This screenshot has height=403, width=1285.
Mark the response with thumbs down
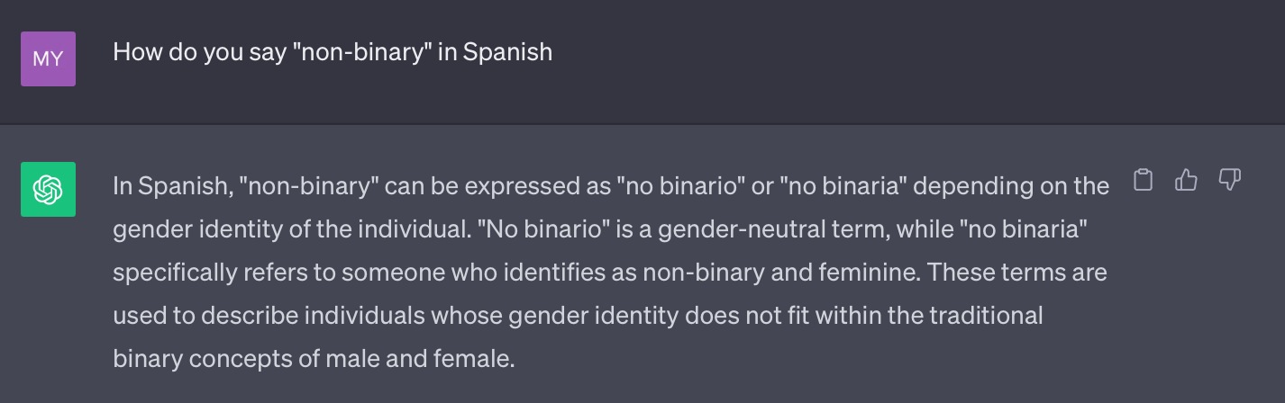1230,180
